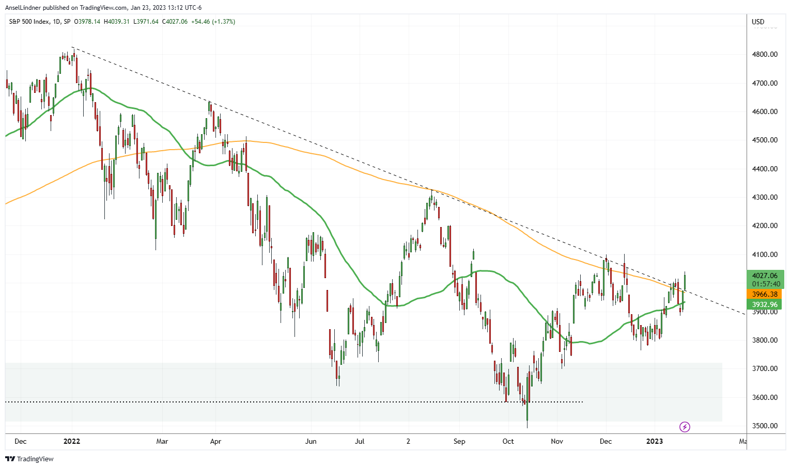Click the Oct label on time axis

[508, 441]
